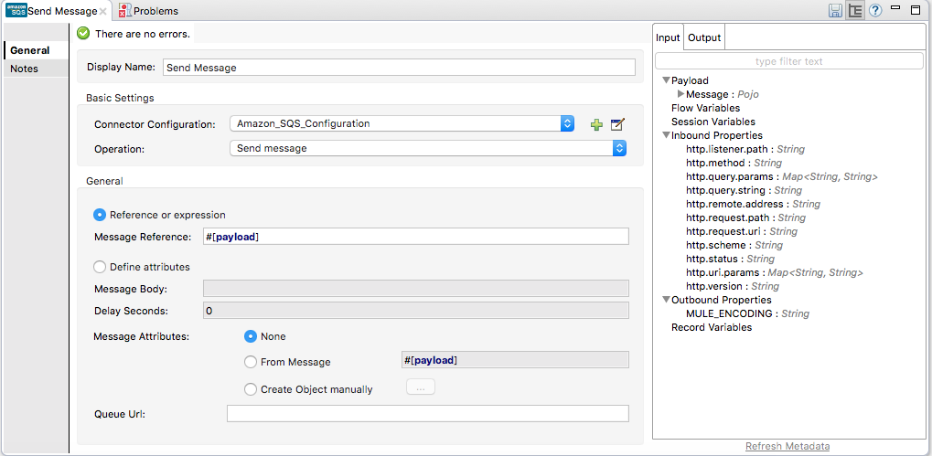Click the Queue Url input field
The width and height of the screenshot is (932, 456).
(x=428, y=413)
